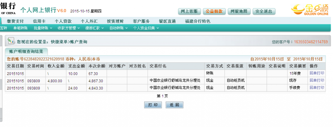The width and height of the screenshot is (333, 127).
Task: Click the 转账用途 column header
Action: tap(257, 66)
